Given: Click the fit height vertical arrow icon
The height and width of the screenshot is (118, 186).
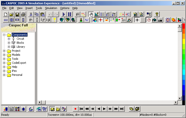Looking at the screenshot, I should tap(23, 20).
